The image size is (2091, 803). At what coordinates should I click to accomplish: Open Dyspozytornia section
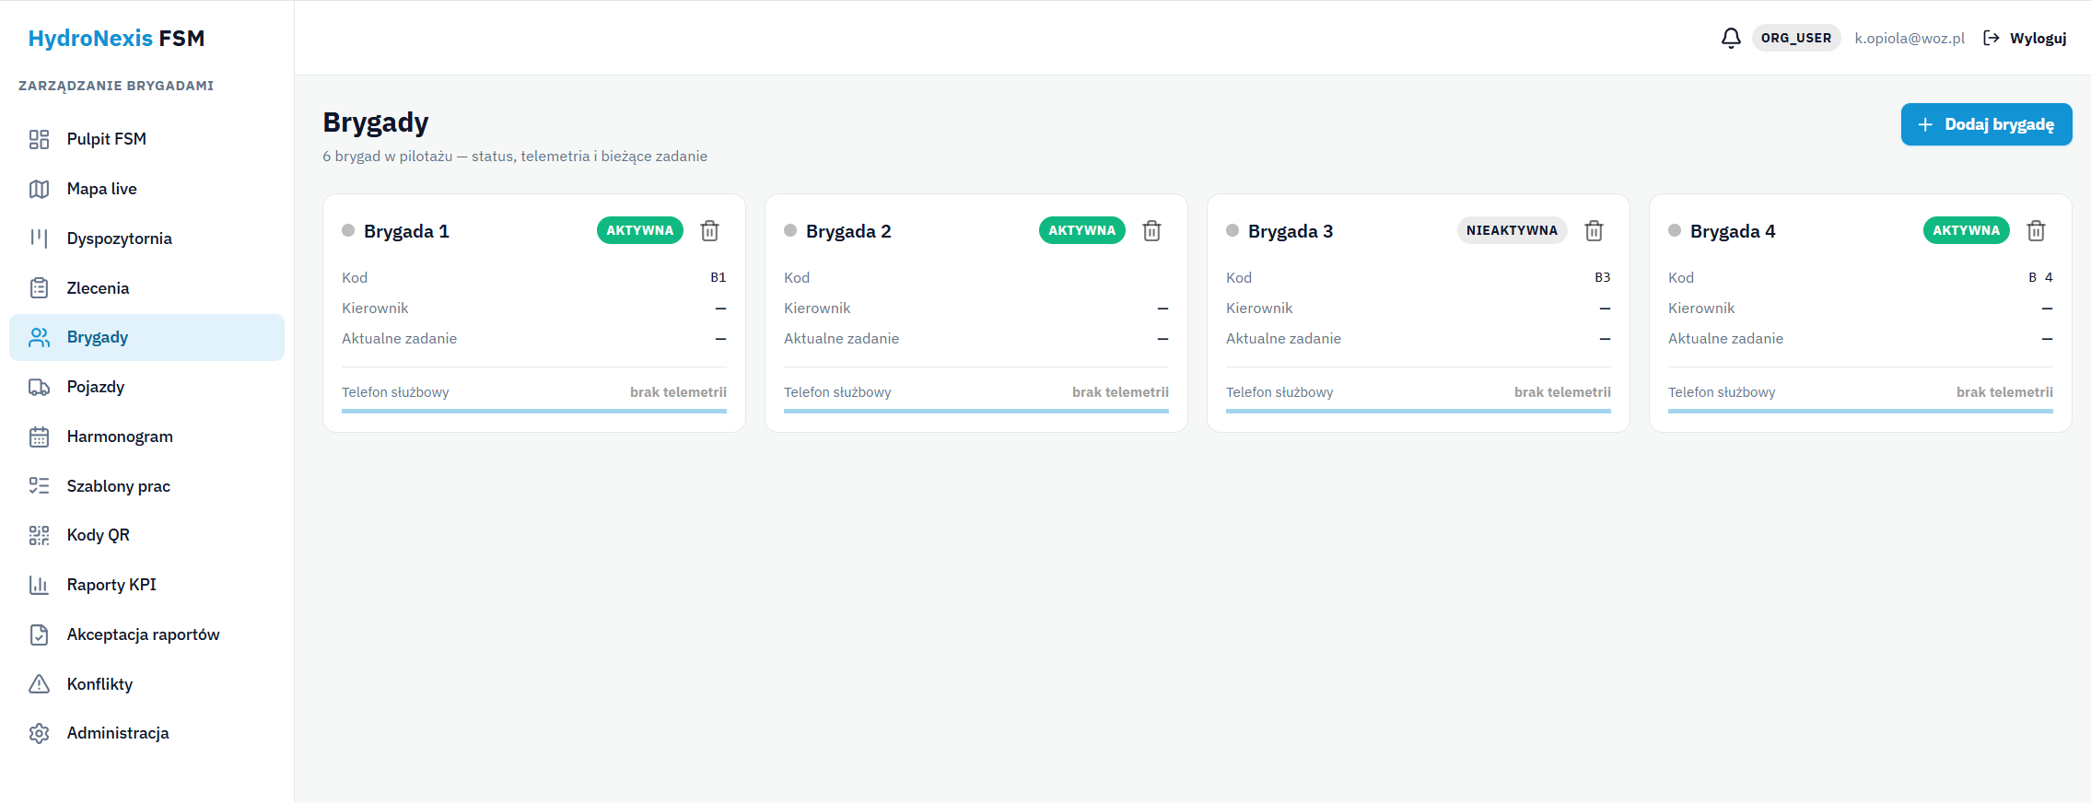[146, 239]
